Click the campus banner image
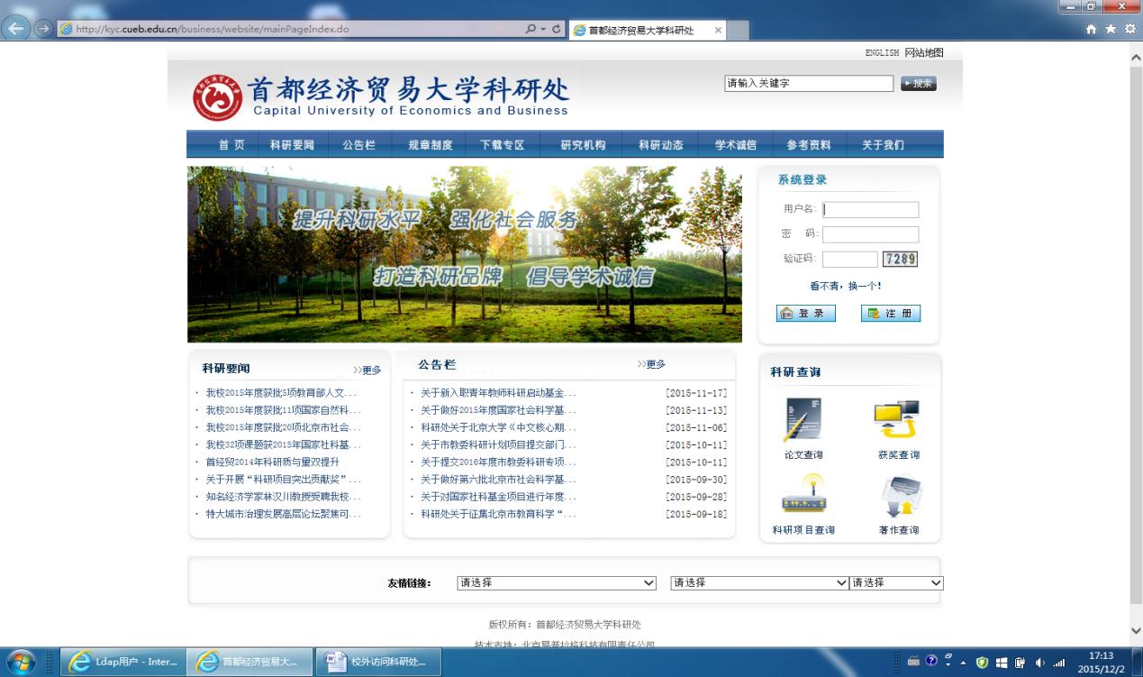Screen dimensions: 1143x677 (465, 254)
